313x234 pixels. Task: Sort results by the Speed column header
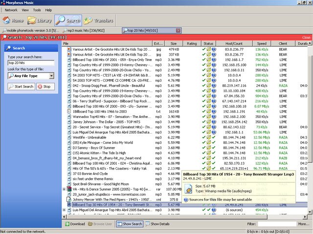(x=262, y=43)
